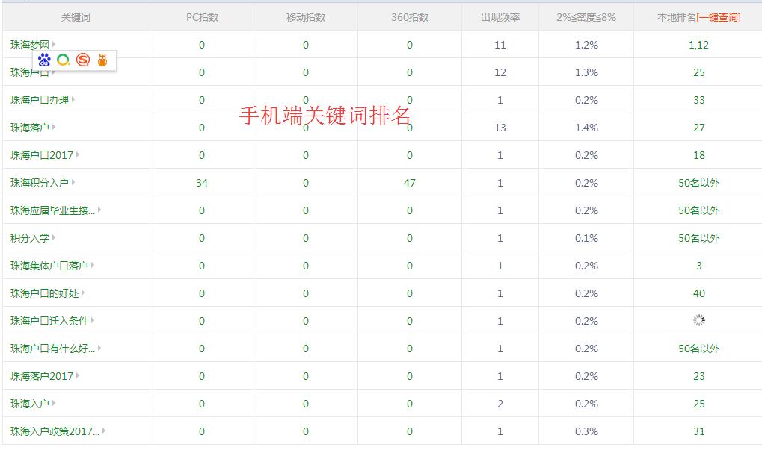762x450 pixels.
Task: Expand the arrow beside 珠海积分入户
Action: click(x=73, y=183)
